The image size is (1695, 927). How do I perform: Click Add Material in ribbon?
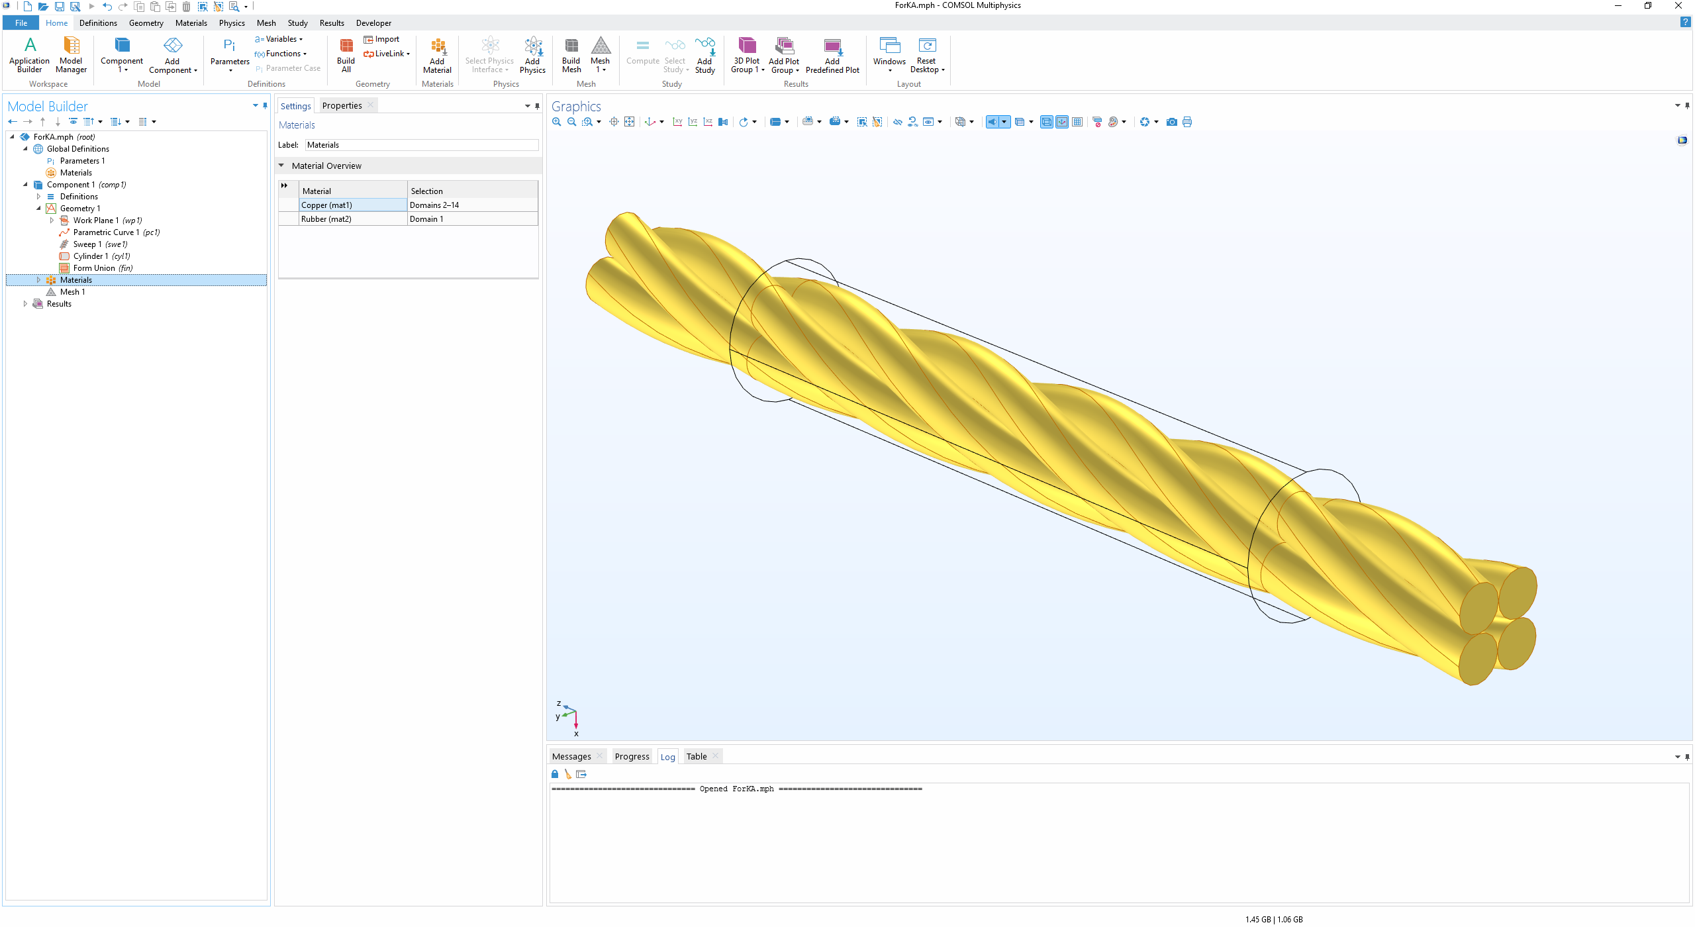(437, 54)
